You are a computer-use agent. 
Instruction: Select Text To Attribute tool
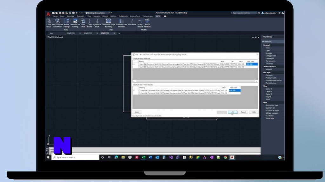point(147,23)
